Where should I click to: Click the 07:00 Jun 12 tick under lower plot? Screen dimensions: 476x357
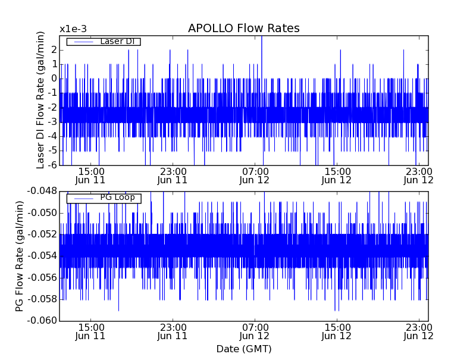coord(255,331)
